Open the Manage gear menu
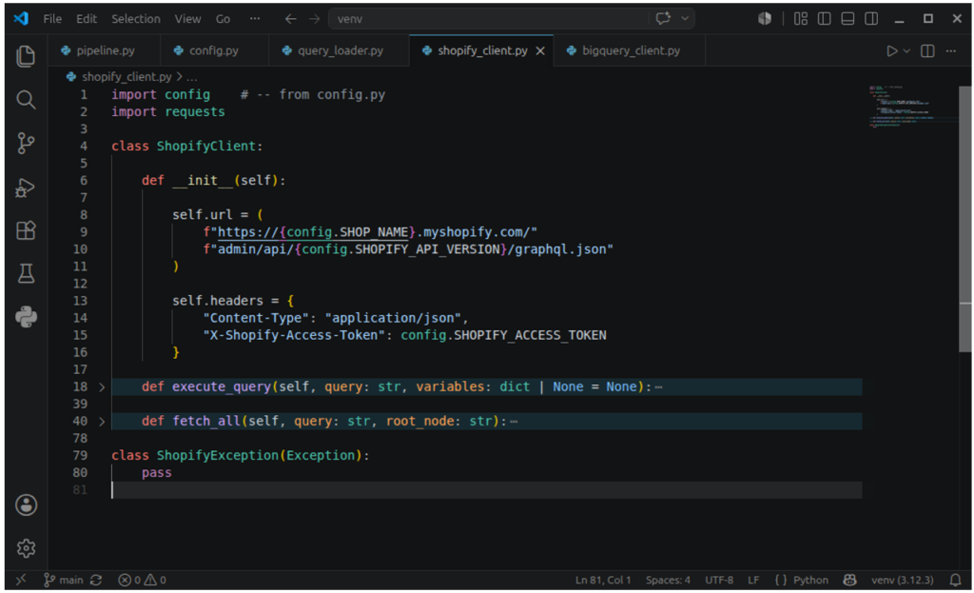 (26, 548)
